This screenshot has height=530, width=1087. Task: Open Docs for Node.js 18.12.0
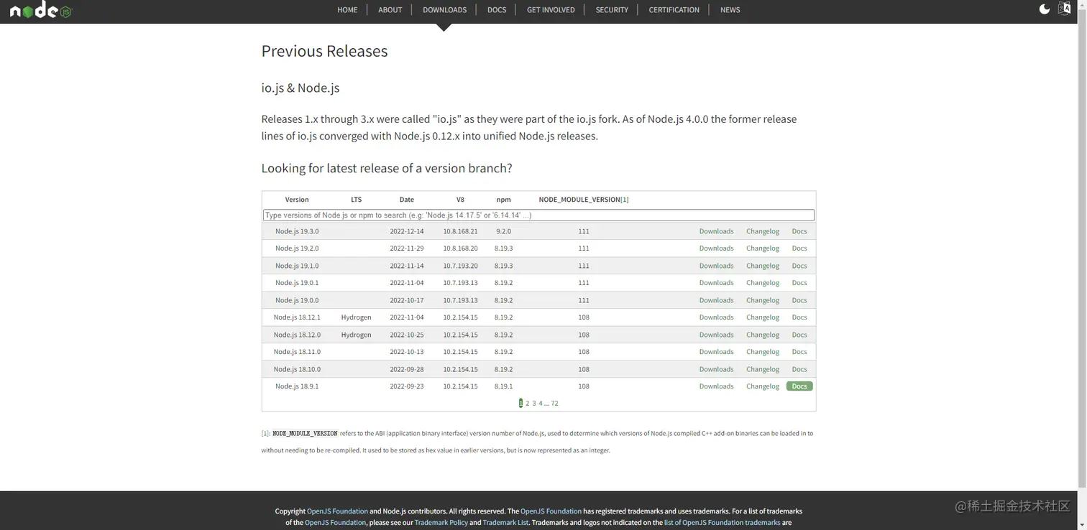pyautogui.click(x=799, y=335)
